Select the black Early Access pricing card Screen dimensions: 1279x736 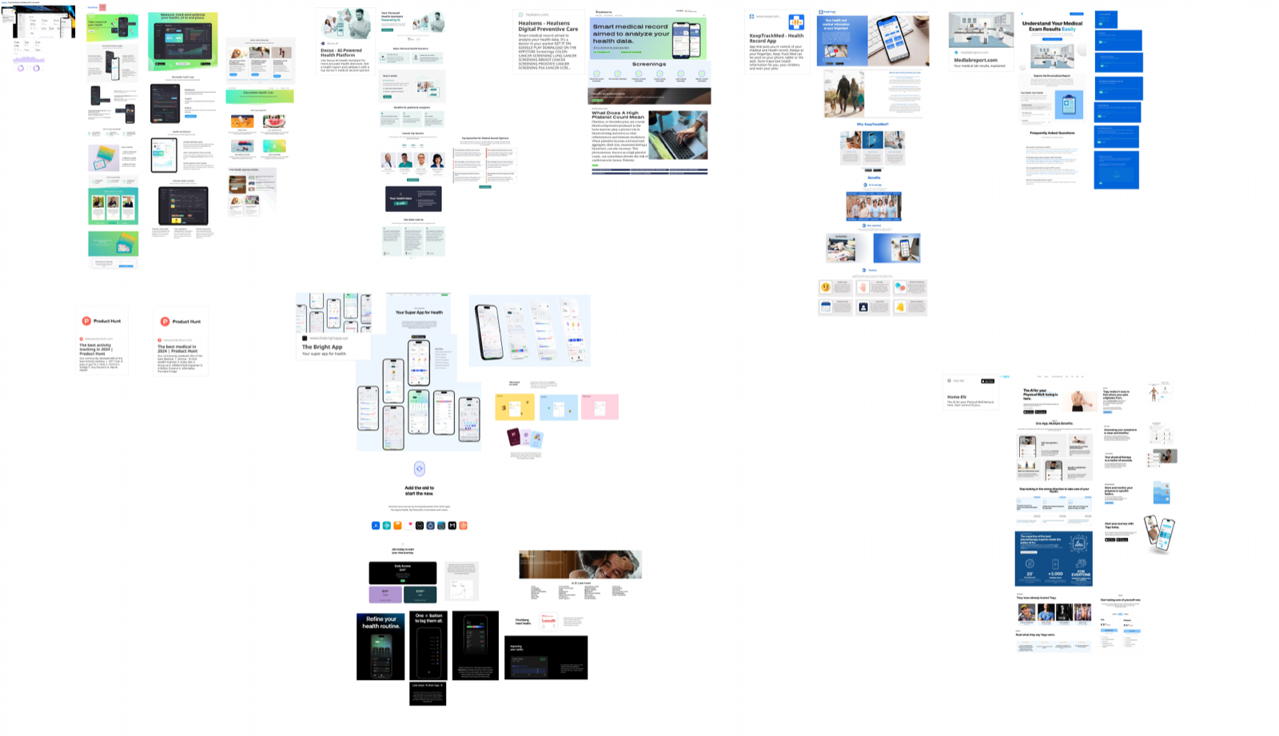pyautogui.click(x=403, y=572)
